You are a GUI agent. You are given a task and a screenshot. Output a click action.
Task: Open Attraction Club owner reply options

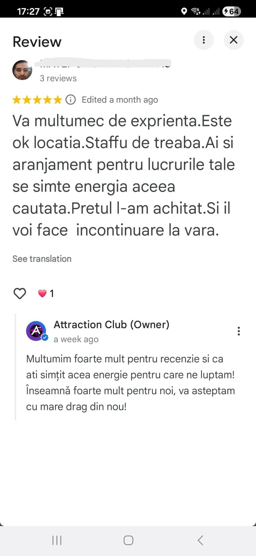point(239,331)
